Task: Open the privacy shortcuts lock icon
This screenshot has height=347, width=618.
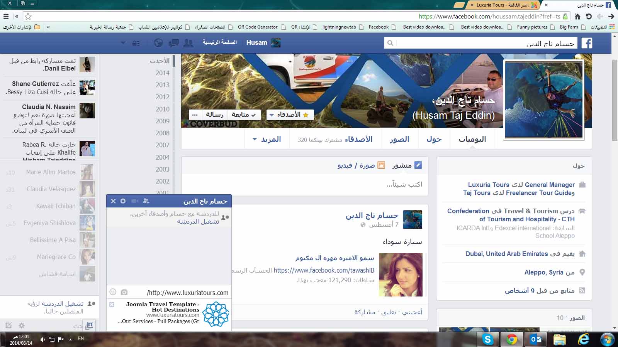Action: [136, 43]
